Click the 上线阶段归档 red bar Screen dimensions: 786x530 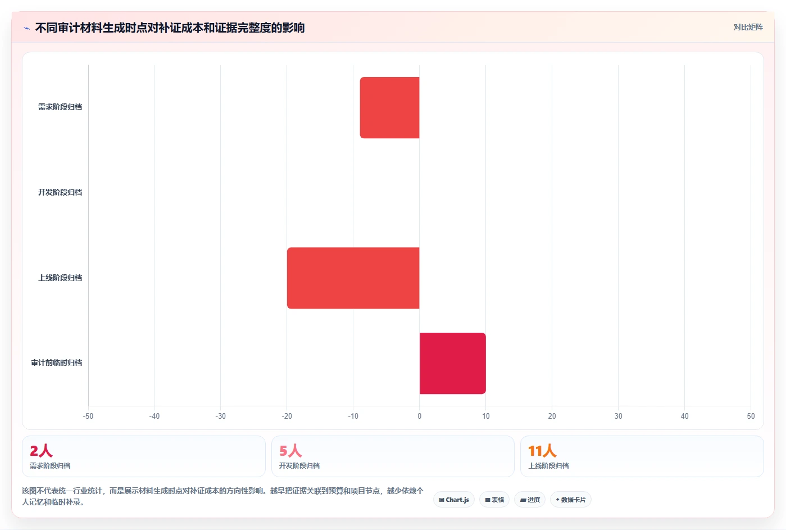click(x=353, y=278)
